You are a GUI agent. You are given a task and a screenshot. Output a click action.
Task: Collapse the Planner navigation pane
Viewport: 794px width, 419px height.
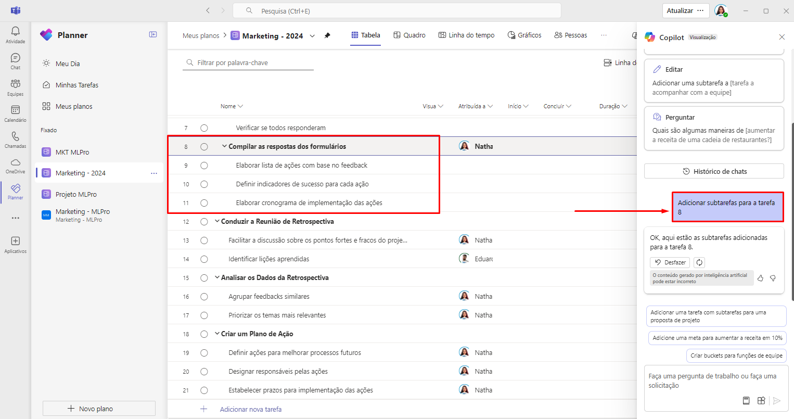[x=153, y=34]
